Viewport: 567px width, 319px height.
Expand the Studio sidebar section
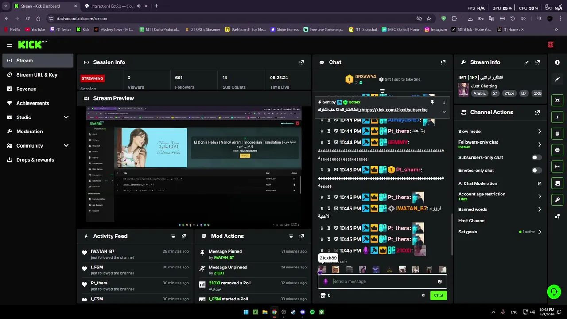click(x=66, y=117)
